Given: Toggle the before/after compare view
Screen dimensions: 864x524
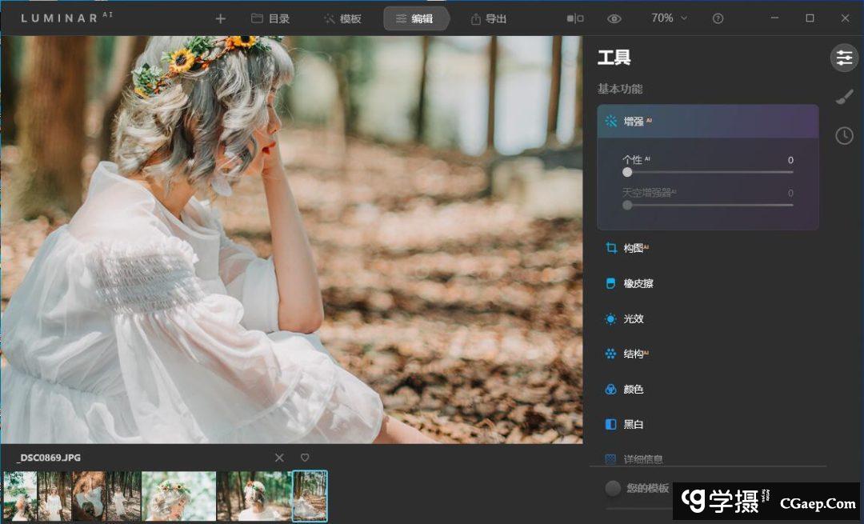Looking at the screenshot, I should [x=575, y=18].
